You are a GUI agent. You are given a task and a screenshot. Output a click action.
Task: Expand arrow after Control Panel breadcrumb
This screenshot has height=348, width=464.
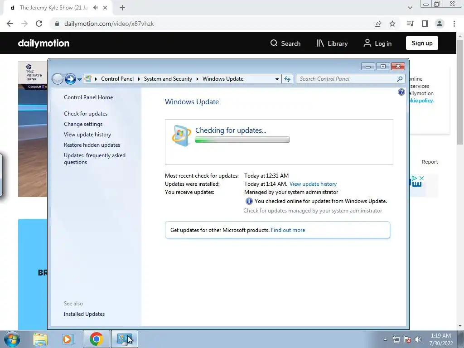[139, 79]
